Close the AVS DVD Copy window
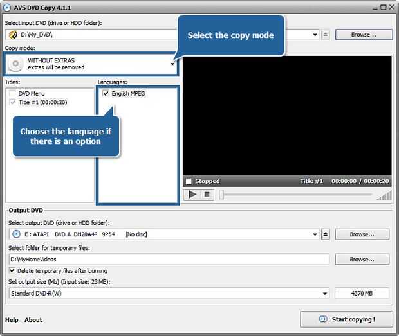Viewport: 399px width, 336px height. 392,7
